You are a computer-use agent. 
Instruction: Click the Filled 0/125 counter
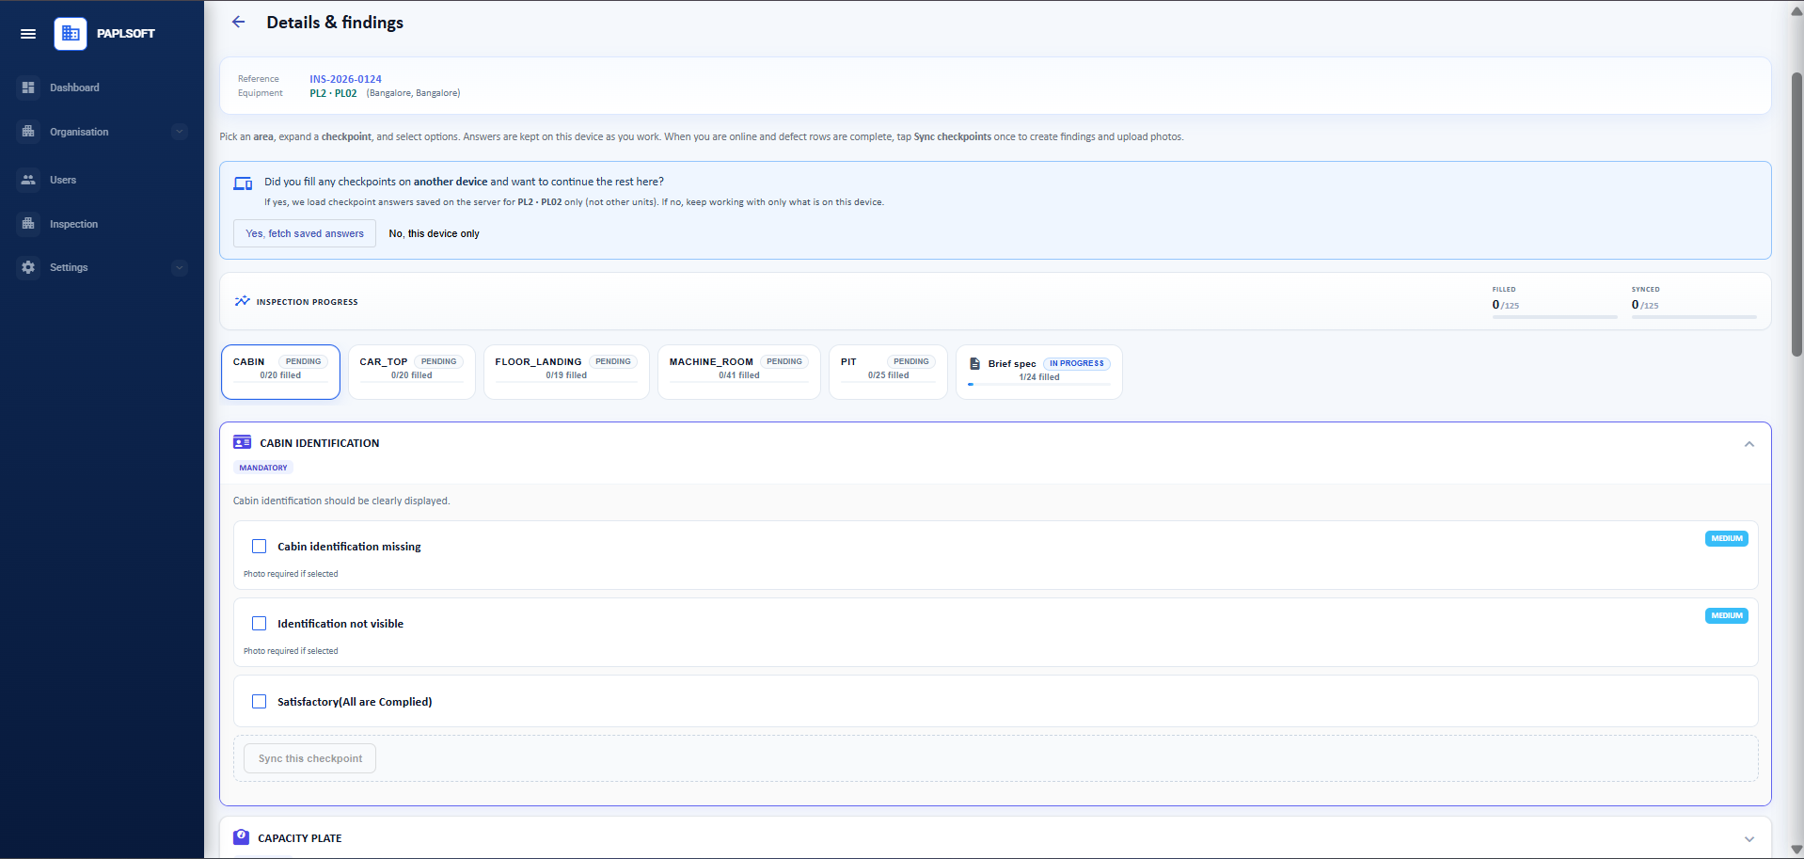(x=1506, y=305)
